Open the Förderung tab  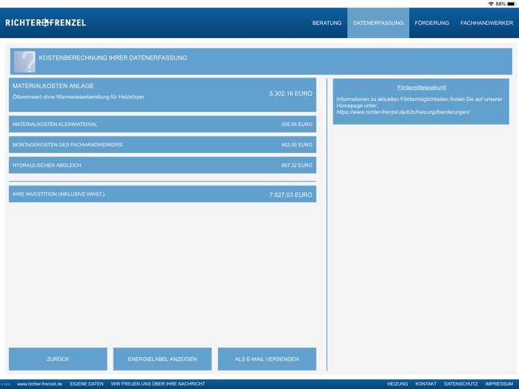click(432, 23)
